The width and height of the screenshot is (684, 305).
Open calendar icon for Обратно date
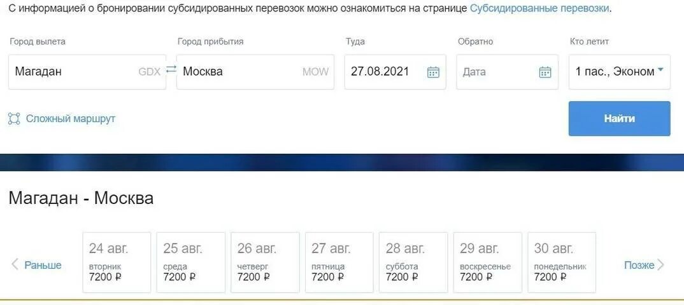click(x=545, y=72)
